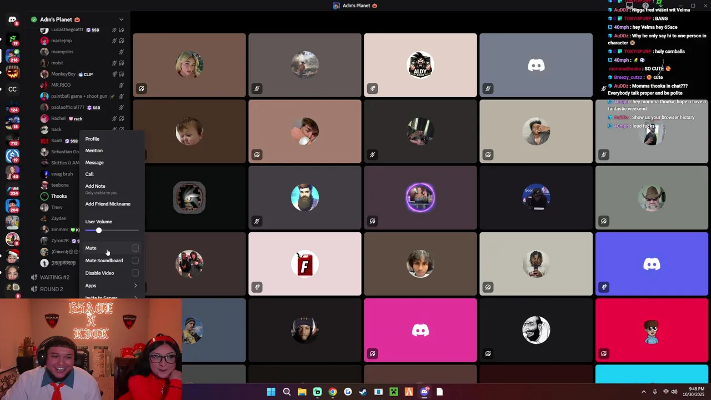
Task: Switch to Discord in the taskbar
Action: pos(424,392)
